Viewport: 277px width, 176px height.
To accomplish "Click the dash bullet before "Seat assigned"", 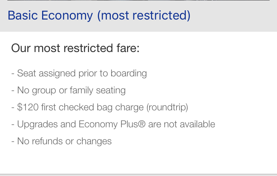I will point(13,73).
